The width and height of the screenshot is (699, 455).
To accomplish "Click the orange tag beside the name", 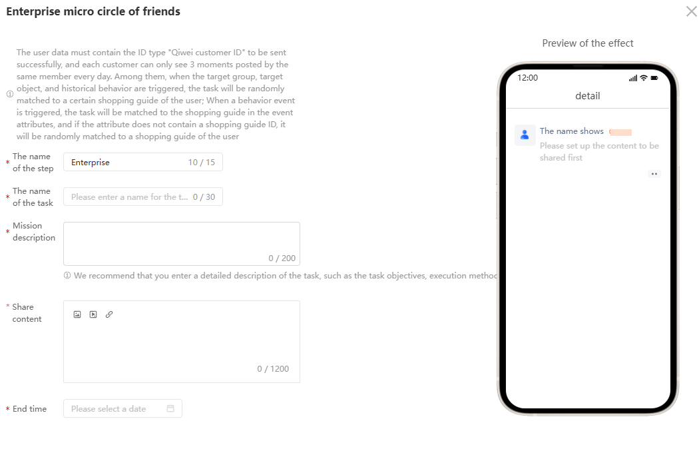I will tap(620, 132).
